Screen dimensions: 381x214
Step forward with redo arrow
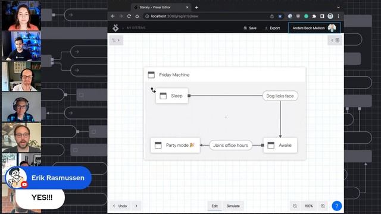coord(136,206)
